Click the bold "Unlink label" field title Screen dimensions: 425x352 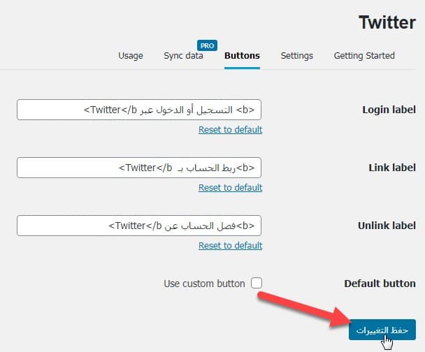pos(387,226)
